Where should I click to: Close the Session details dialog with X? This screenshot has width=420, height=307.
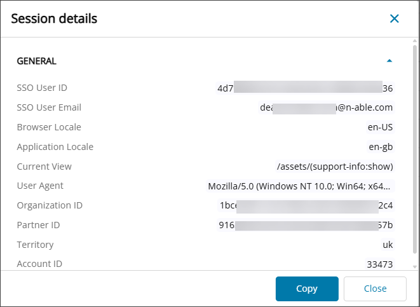pos(395,18)
